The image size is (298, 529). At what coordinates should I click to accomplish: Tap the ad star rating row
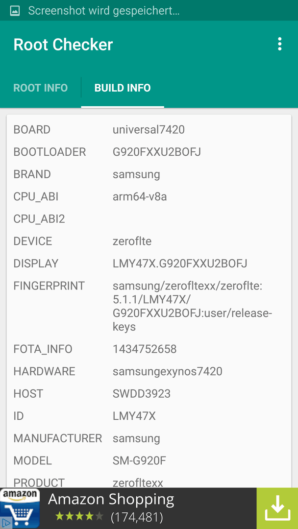pos(79,516)
